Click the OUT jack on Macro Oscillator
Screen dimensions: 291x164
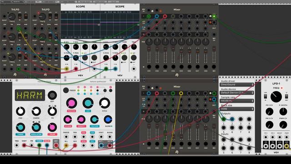pos(56,145)
